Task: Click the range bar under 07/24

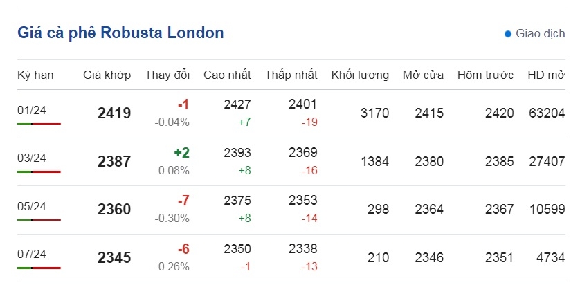Action: [39, 268]
